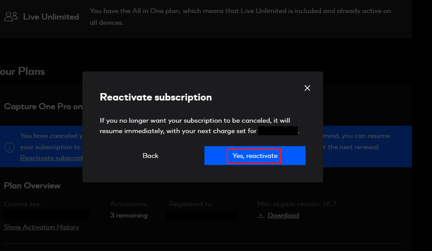Viewport: 432px width, 251px height.
Task: Select the Live Unlimited label
Action: [x=51, y=17]
